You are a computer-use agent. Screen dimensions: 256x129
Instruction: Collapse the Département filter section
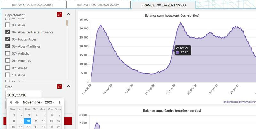(68, 14)
